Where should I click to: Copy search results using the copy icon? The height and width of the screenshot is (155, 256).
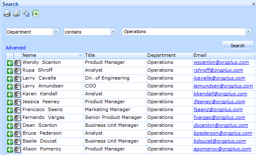point(26,13)
